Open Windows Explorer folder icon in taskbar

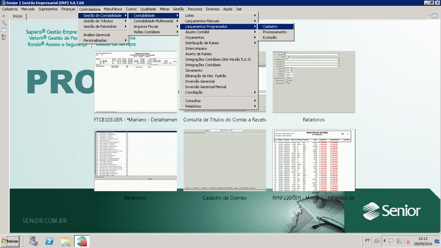coord(66,241)
